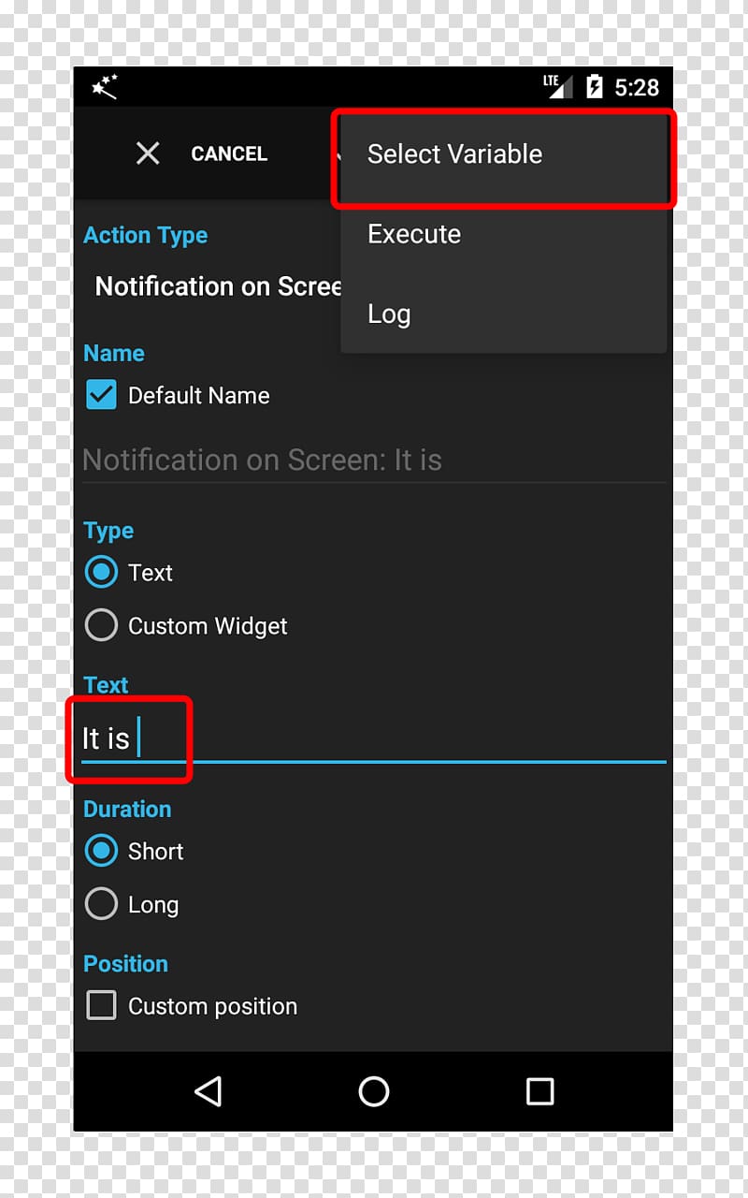Image resolution: width=748 pixels, height=1198 pixels.
Task: Choose the Text type radio button
Action: tap(101, 572)
